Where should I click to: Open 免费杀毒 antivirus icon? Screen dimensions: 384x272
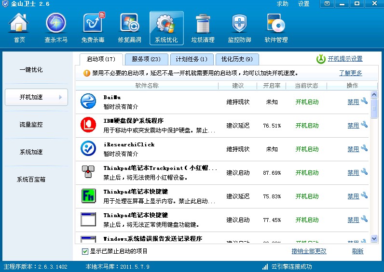pos(93,23)
